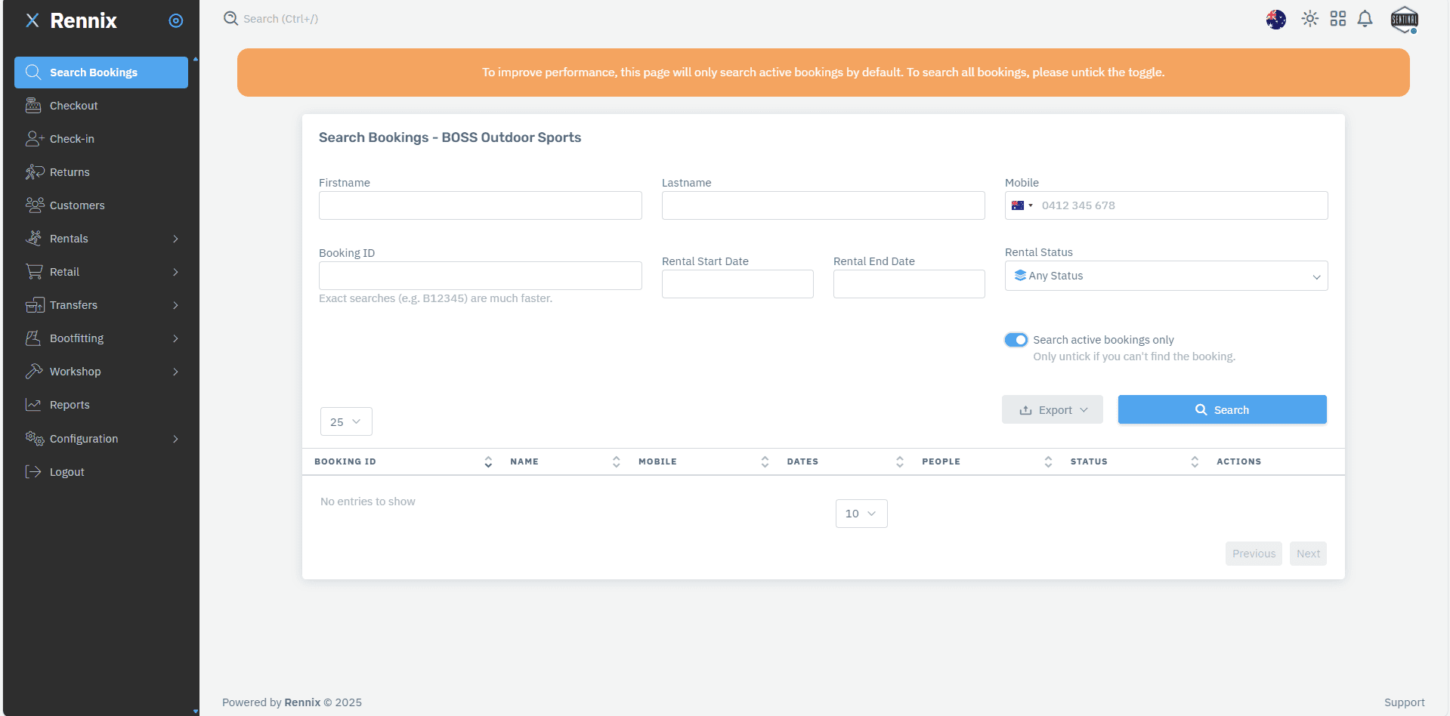Focus the top Search (Ctrl+/) field

pos(280,19)
